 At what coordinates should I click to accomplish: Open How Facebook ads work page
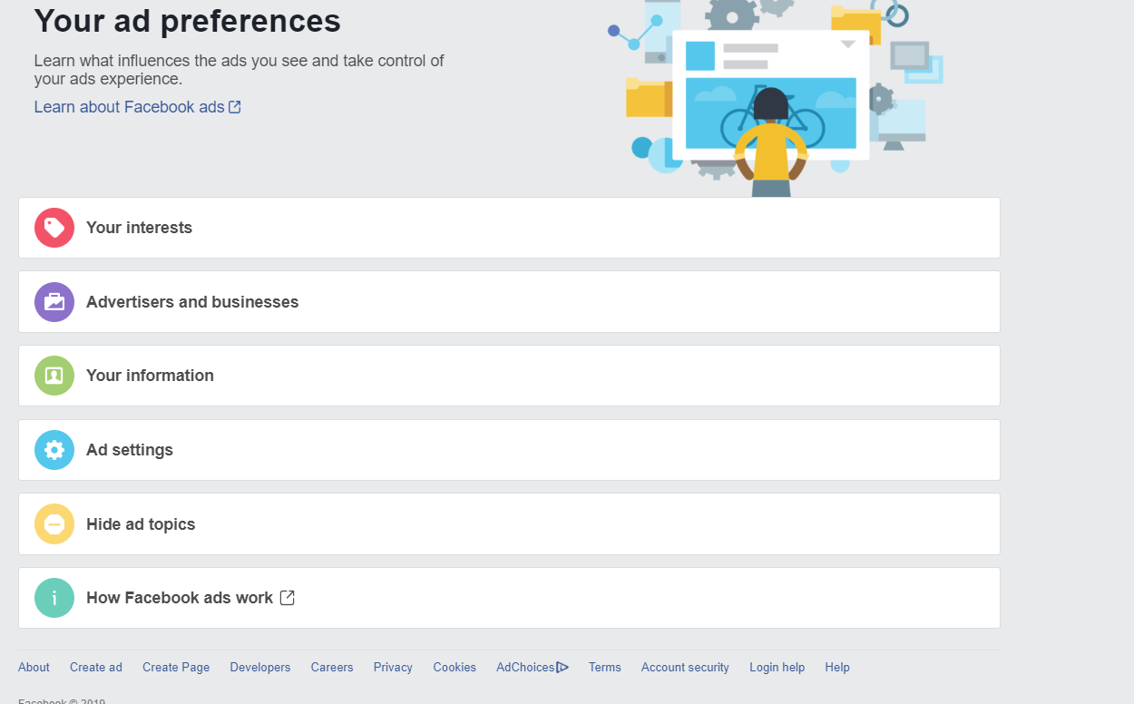tap(180, 598)
